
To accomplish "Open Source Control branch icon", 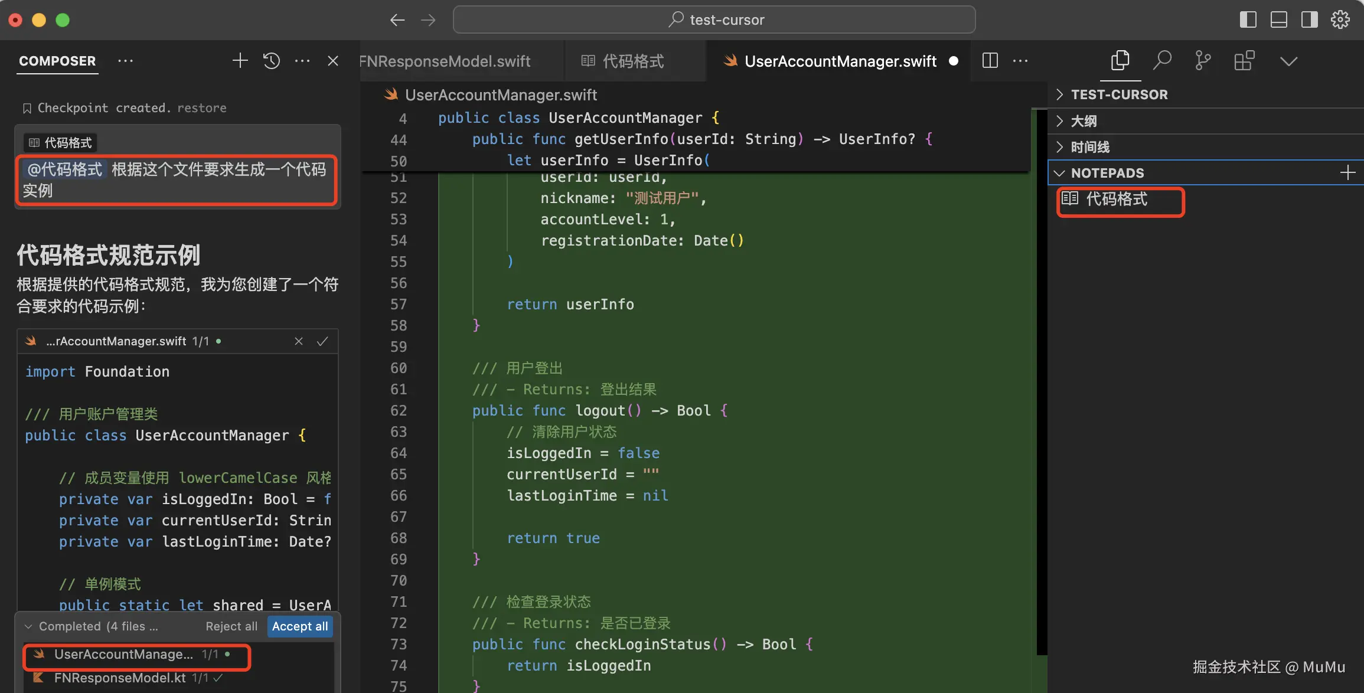I will (x=1203, y=60).
